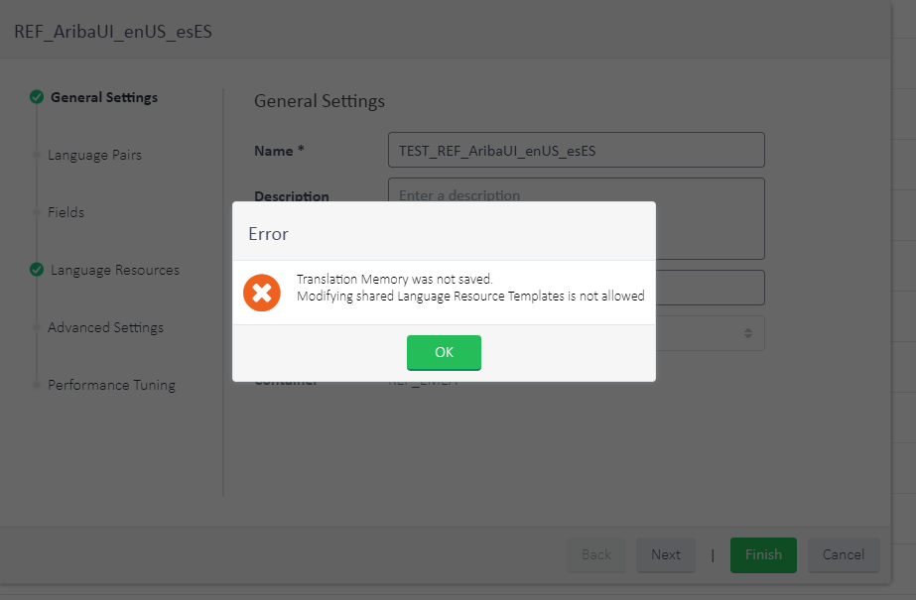Click the orange error X icon

click(x=262, y=293)
